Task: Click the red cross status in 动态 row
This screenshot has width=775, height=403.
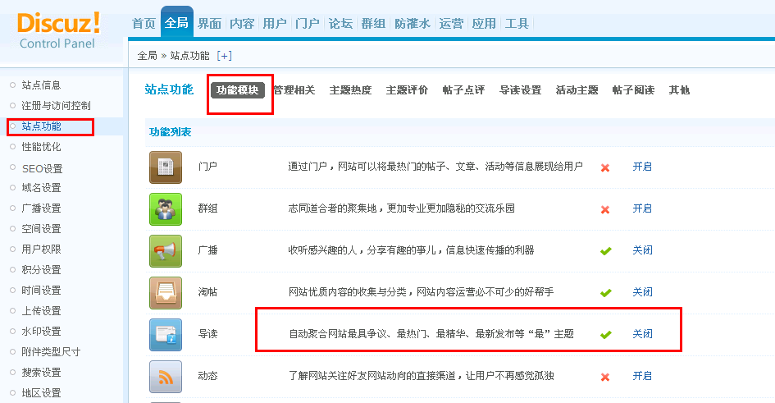Action: [x=605, y=378]
